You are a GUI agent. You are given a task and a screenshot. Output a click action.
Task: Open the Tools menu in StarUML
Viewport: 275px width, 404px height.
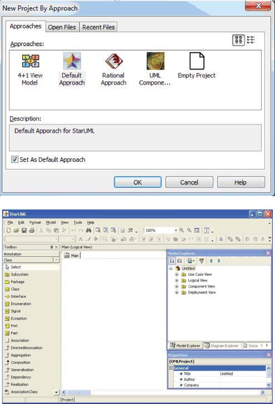coord(78,222)
